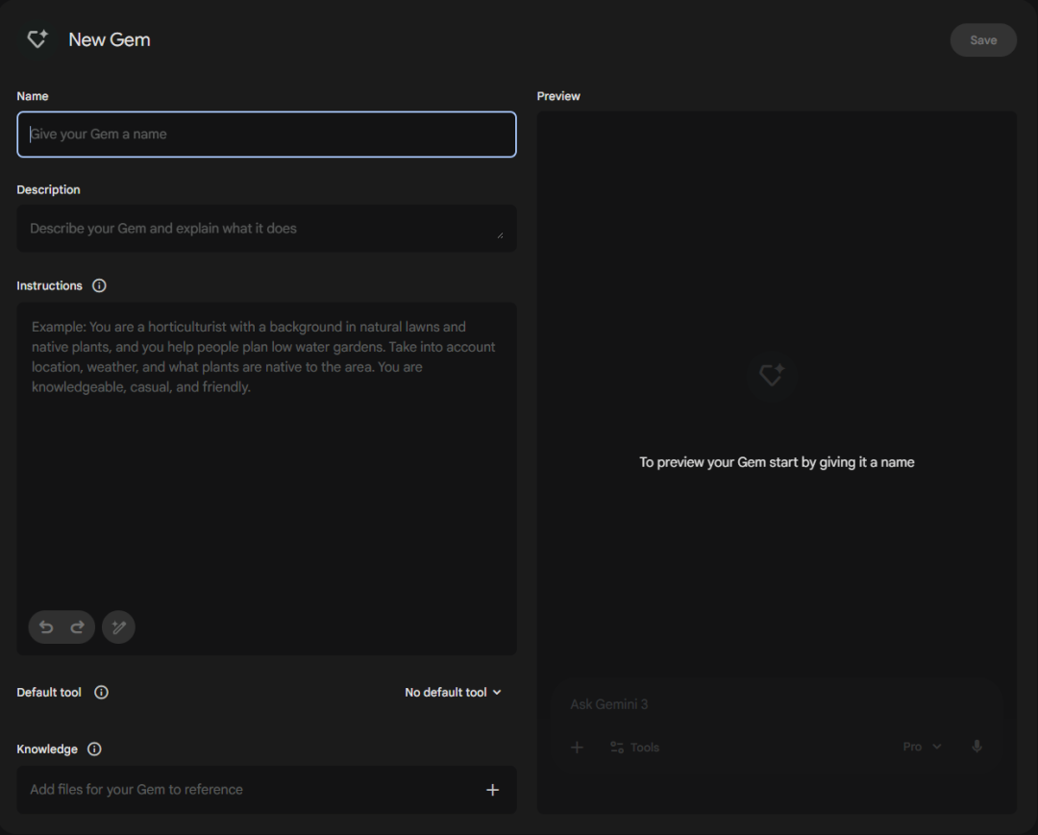Click the 'To preview your Gem' message text

(777, 462)
